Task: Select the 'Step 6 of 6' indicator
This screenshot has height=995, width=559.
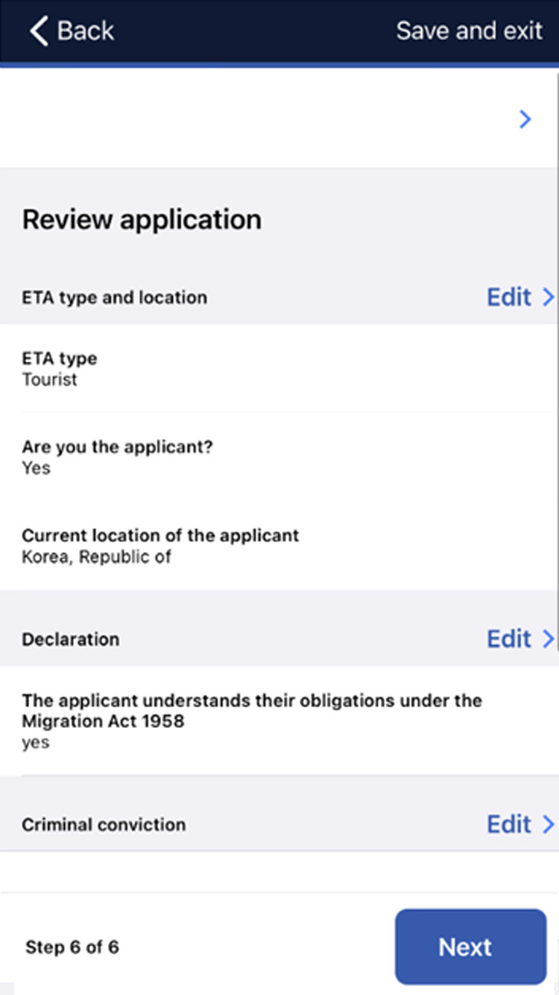Action: 72,947
